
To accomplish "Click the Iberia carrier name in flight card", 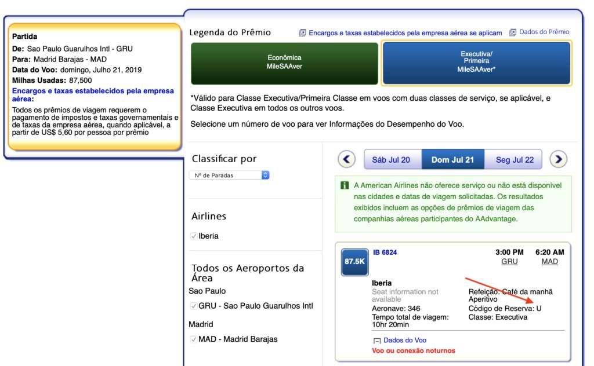I will 382,283.
